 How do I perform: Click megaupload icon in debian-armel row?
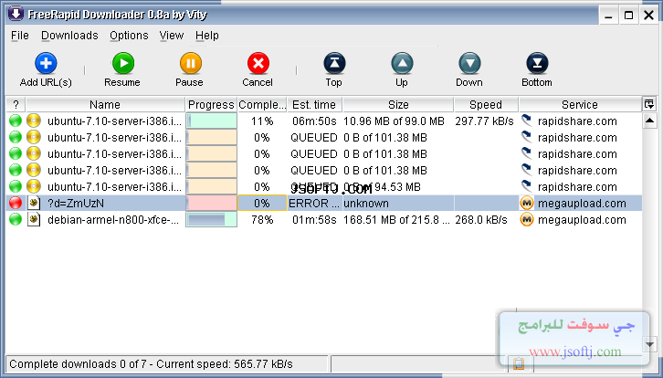point(526,220)
